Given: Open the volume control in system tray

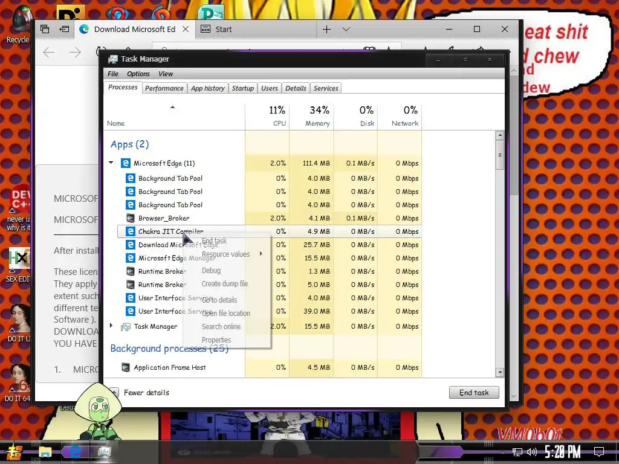Looking at the screenshot, I should pos(532,452).
